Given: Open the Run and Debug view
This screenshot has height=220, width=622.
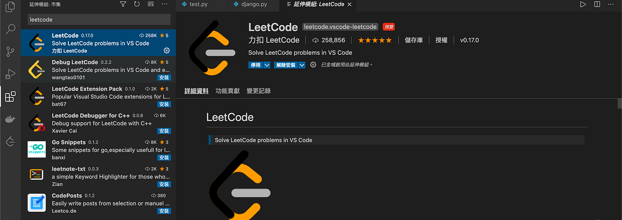Looking at the screenshot, I should click(10, 74).
